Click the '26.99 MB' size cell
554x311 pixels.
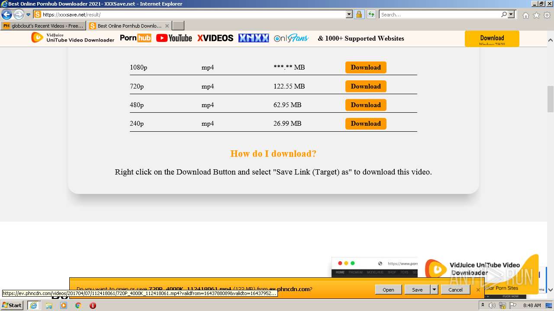coord(287,124)
